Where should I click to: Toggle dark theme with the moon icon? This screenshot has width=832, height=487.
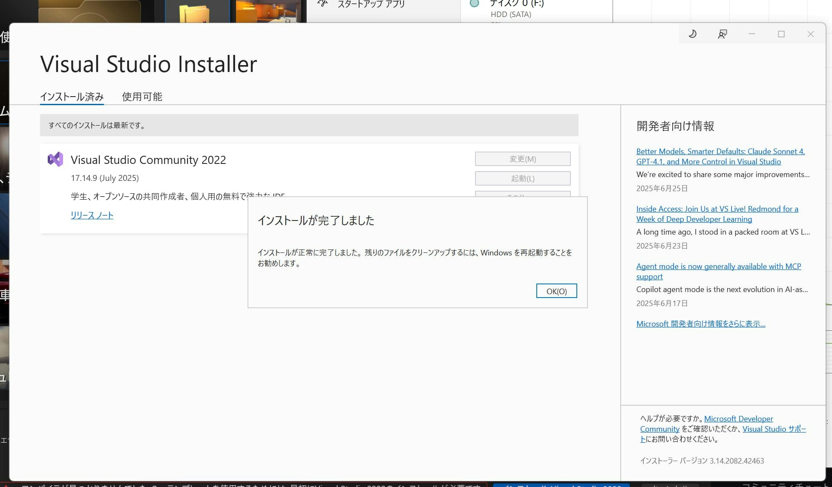point(692,34)
